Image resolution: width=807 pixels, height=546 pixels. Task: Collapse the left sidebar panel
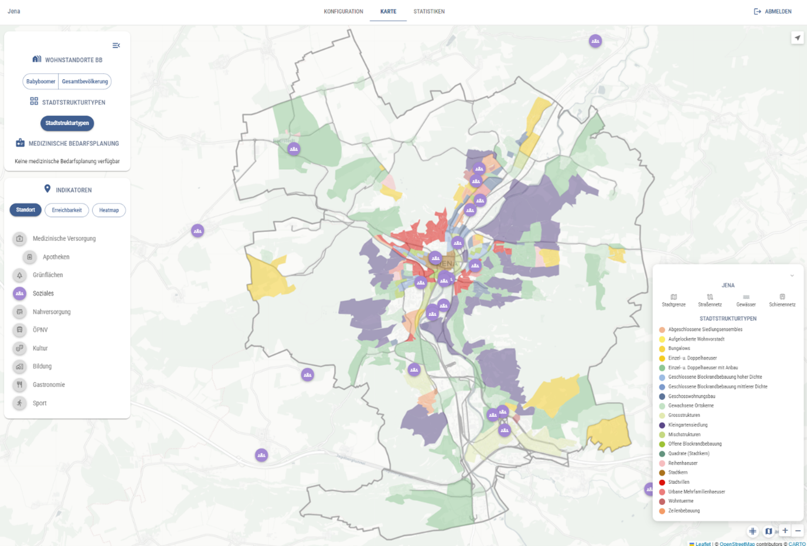click(116, 46)
